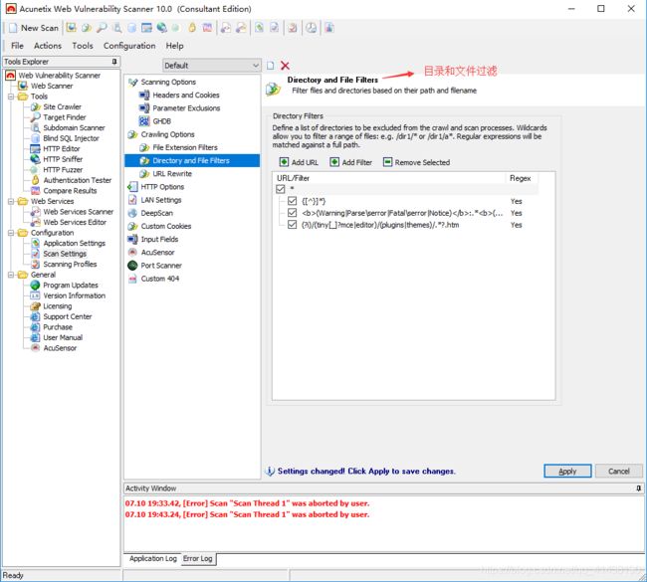Screen dimensions: 647x582
Task: Open Web Services Scanner in the tree
Action: (x=78, y=212)
